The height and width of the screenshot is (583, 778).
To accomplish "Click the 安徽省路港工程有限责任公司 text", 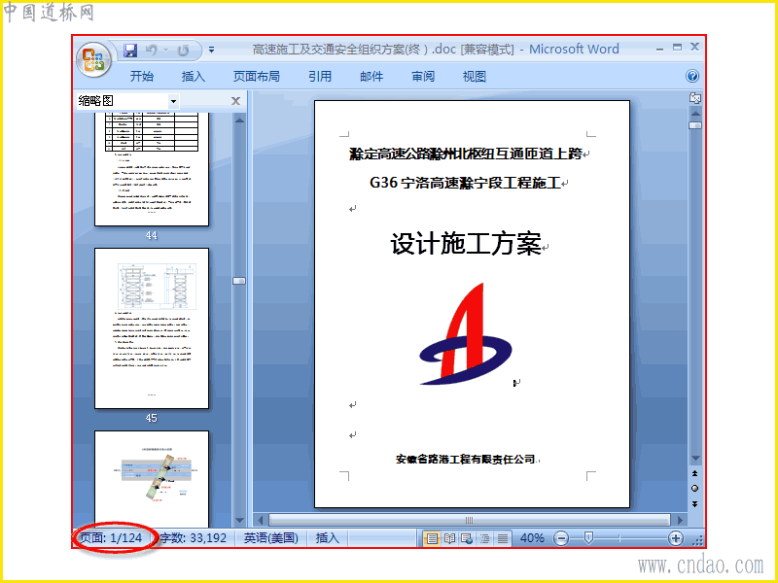I will 466,460.
